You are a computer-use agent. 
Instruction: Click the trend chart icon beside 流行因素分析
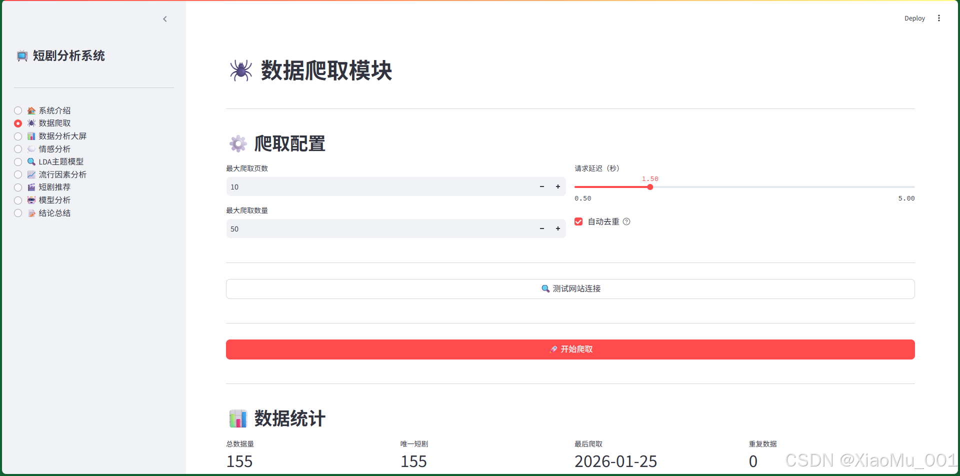[31, 174]
